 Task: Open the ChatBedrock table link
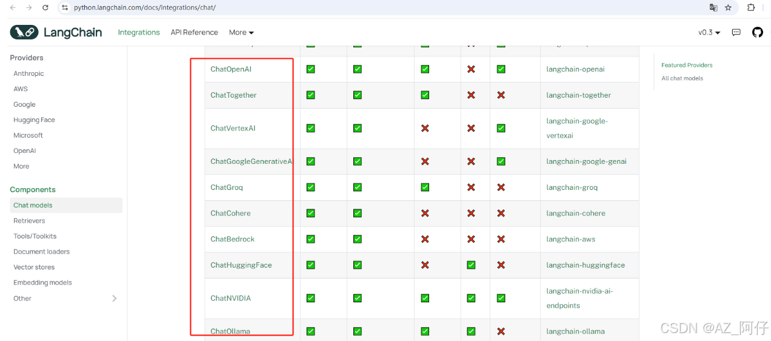tap(232, 239)
